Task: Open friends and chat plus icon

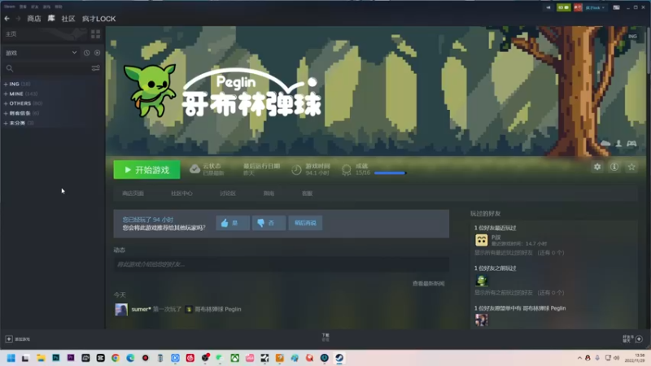Action: [x=639, y=339]
